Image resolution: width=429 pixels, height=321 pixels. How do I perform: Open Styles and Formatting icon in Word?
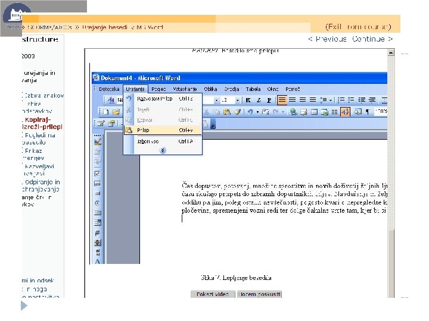[111, 100]
